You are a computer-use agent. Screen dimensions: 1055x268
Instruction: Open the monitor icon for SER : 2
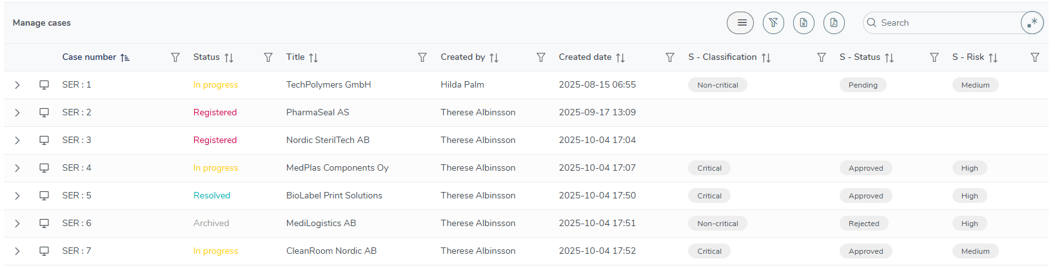click(x=44, y=113)
